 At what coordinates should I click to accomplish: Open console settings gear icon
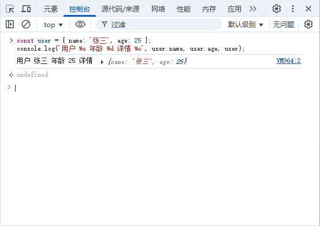(308, 24)
